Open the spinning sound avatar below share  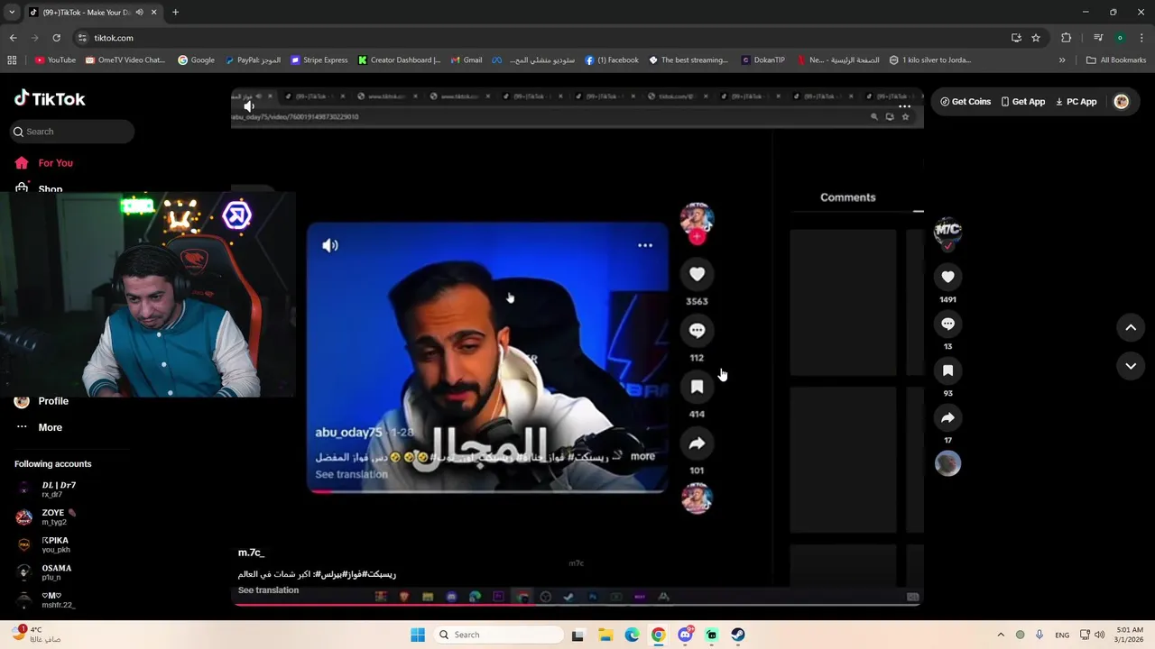pos(697,498)
